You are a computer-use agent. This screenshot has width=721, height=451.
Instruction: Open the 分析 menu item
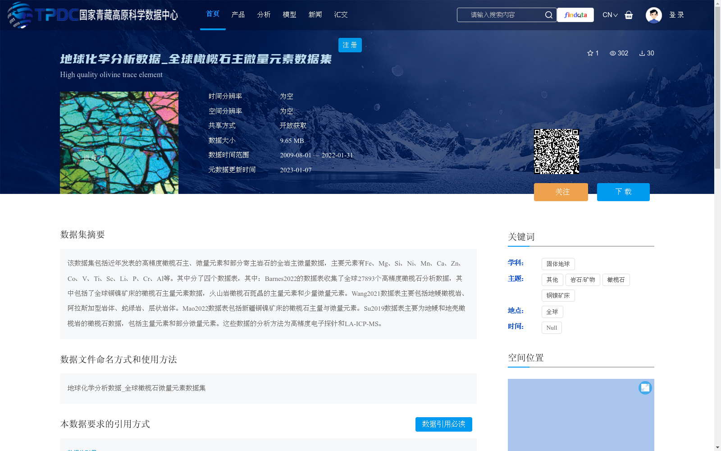pyautogui.click(x=264, y=15)
